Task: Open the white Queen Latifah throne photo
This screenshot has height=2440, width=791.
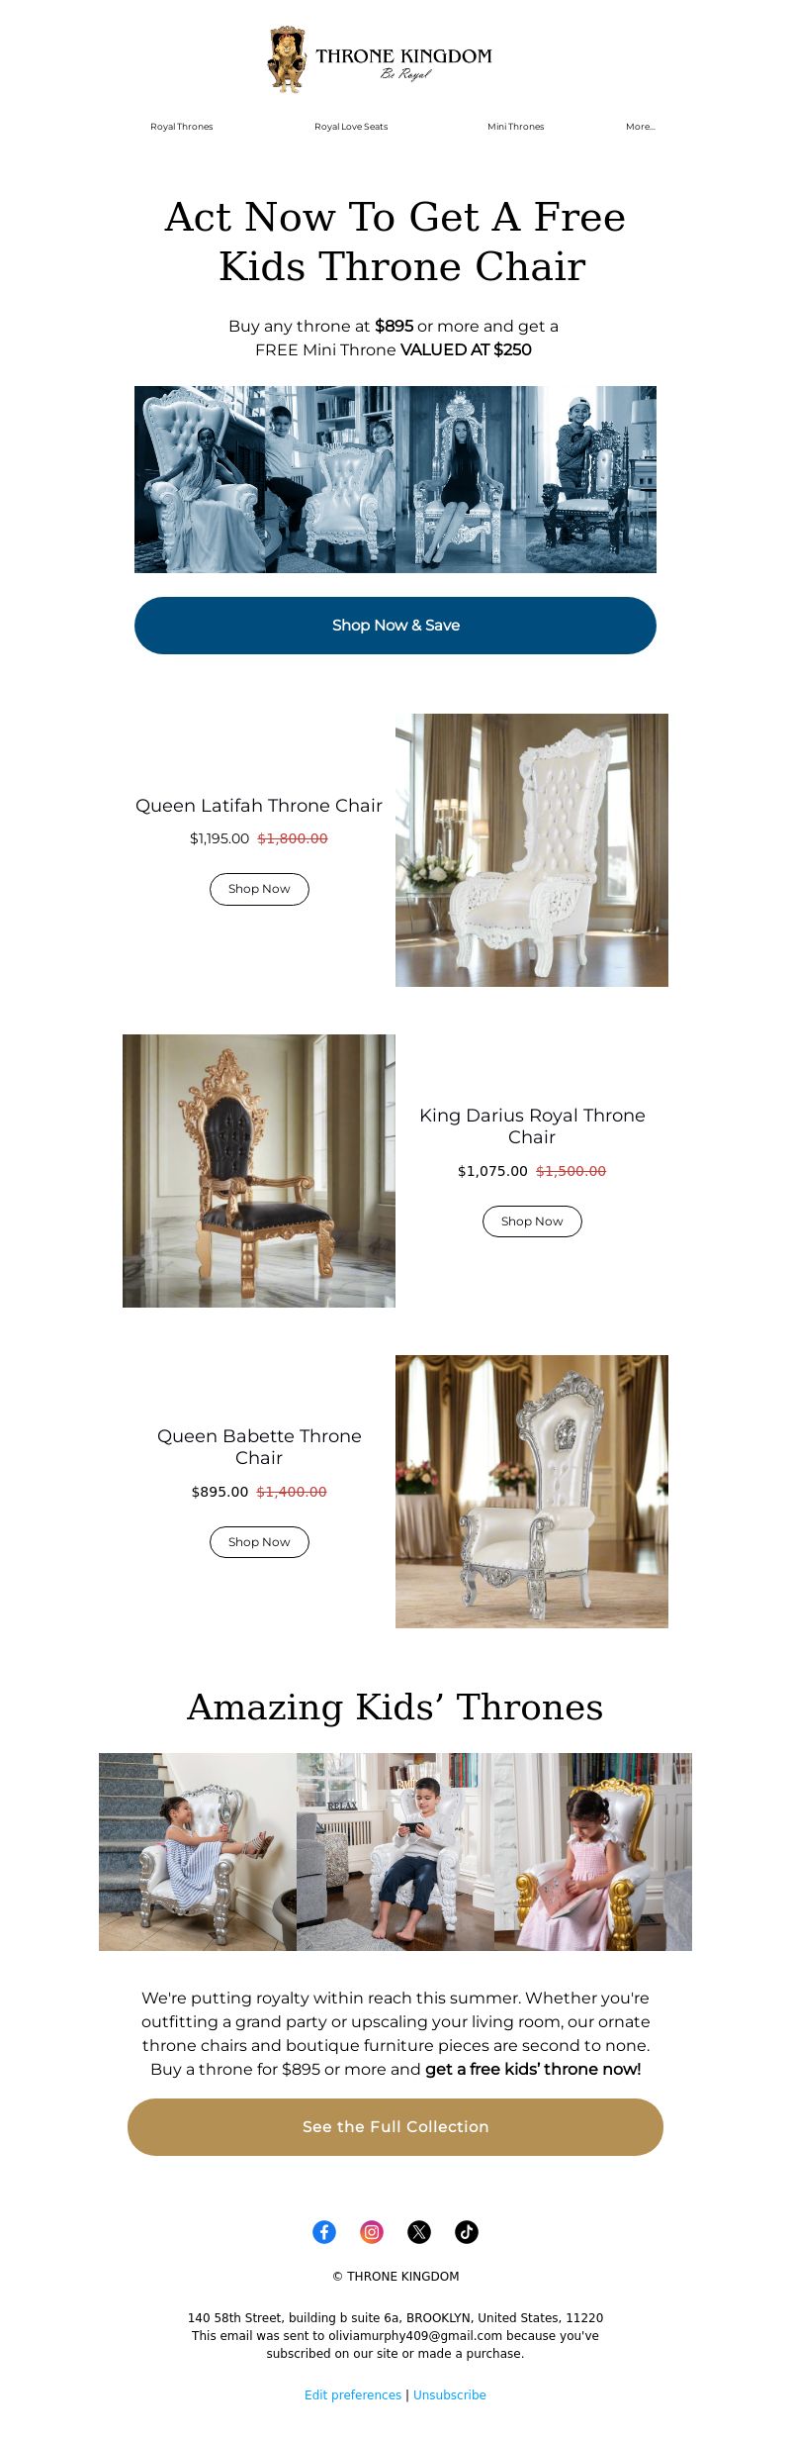Action: coord(532,850)
